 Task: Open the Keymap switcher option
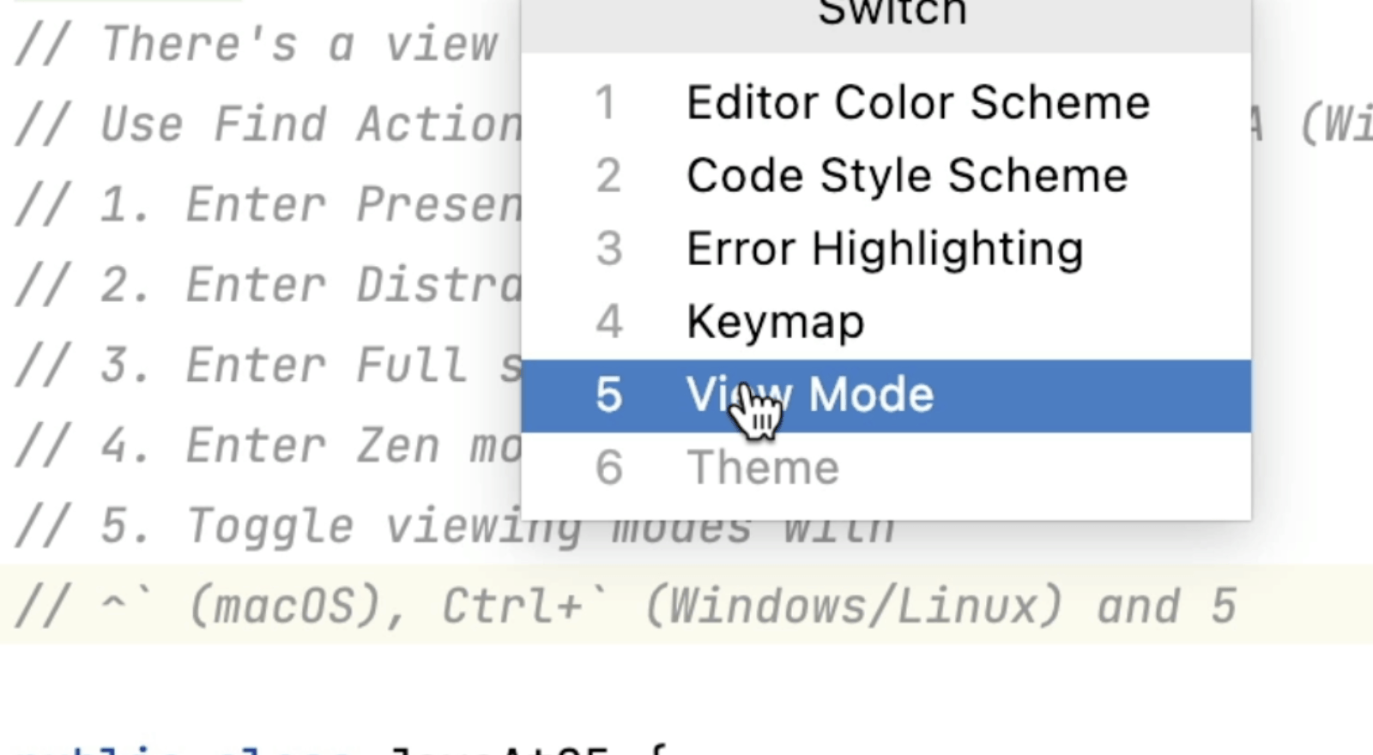pyautogui.click(x=775, y=322)
